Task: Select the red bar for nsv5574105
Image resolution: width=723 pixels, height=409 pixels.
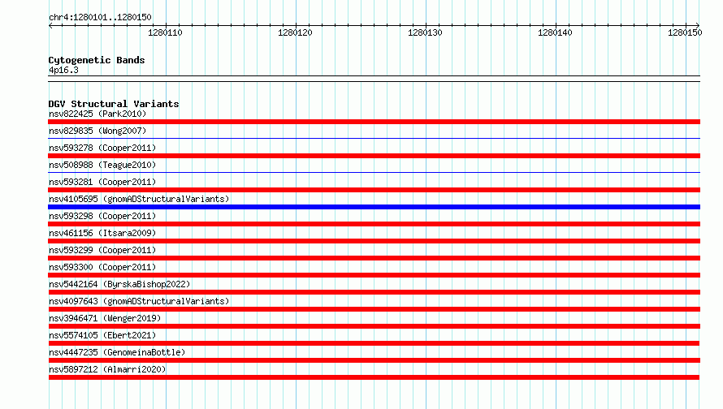Action: (374, 343)
